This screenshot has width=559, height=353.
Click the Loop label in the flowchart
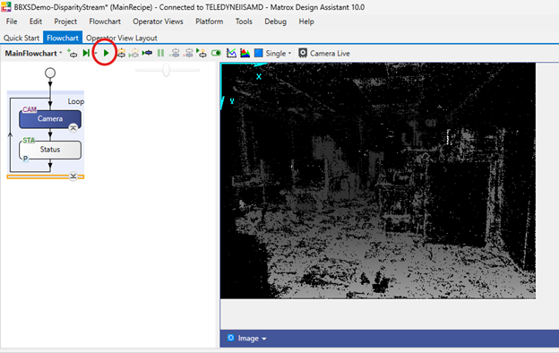pos(76,101)
